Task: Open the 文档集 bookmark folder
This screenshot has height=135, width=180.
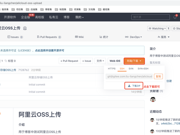Action: pyautogui.click(x=89, y=9)
